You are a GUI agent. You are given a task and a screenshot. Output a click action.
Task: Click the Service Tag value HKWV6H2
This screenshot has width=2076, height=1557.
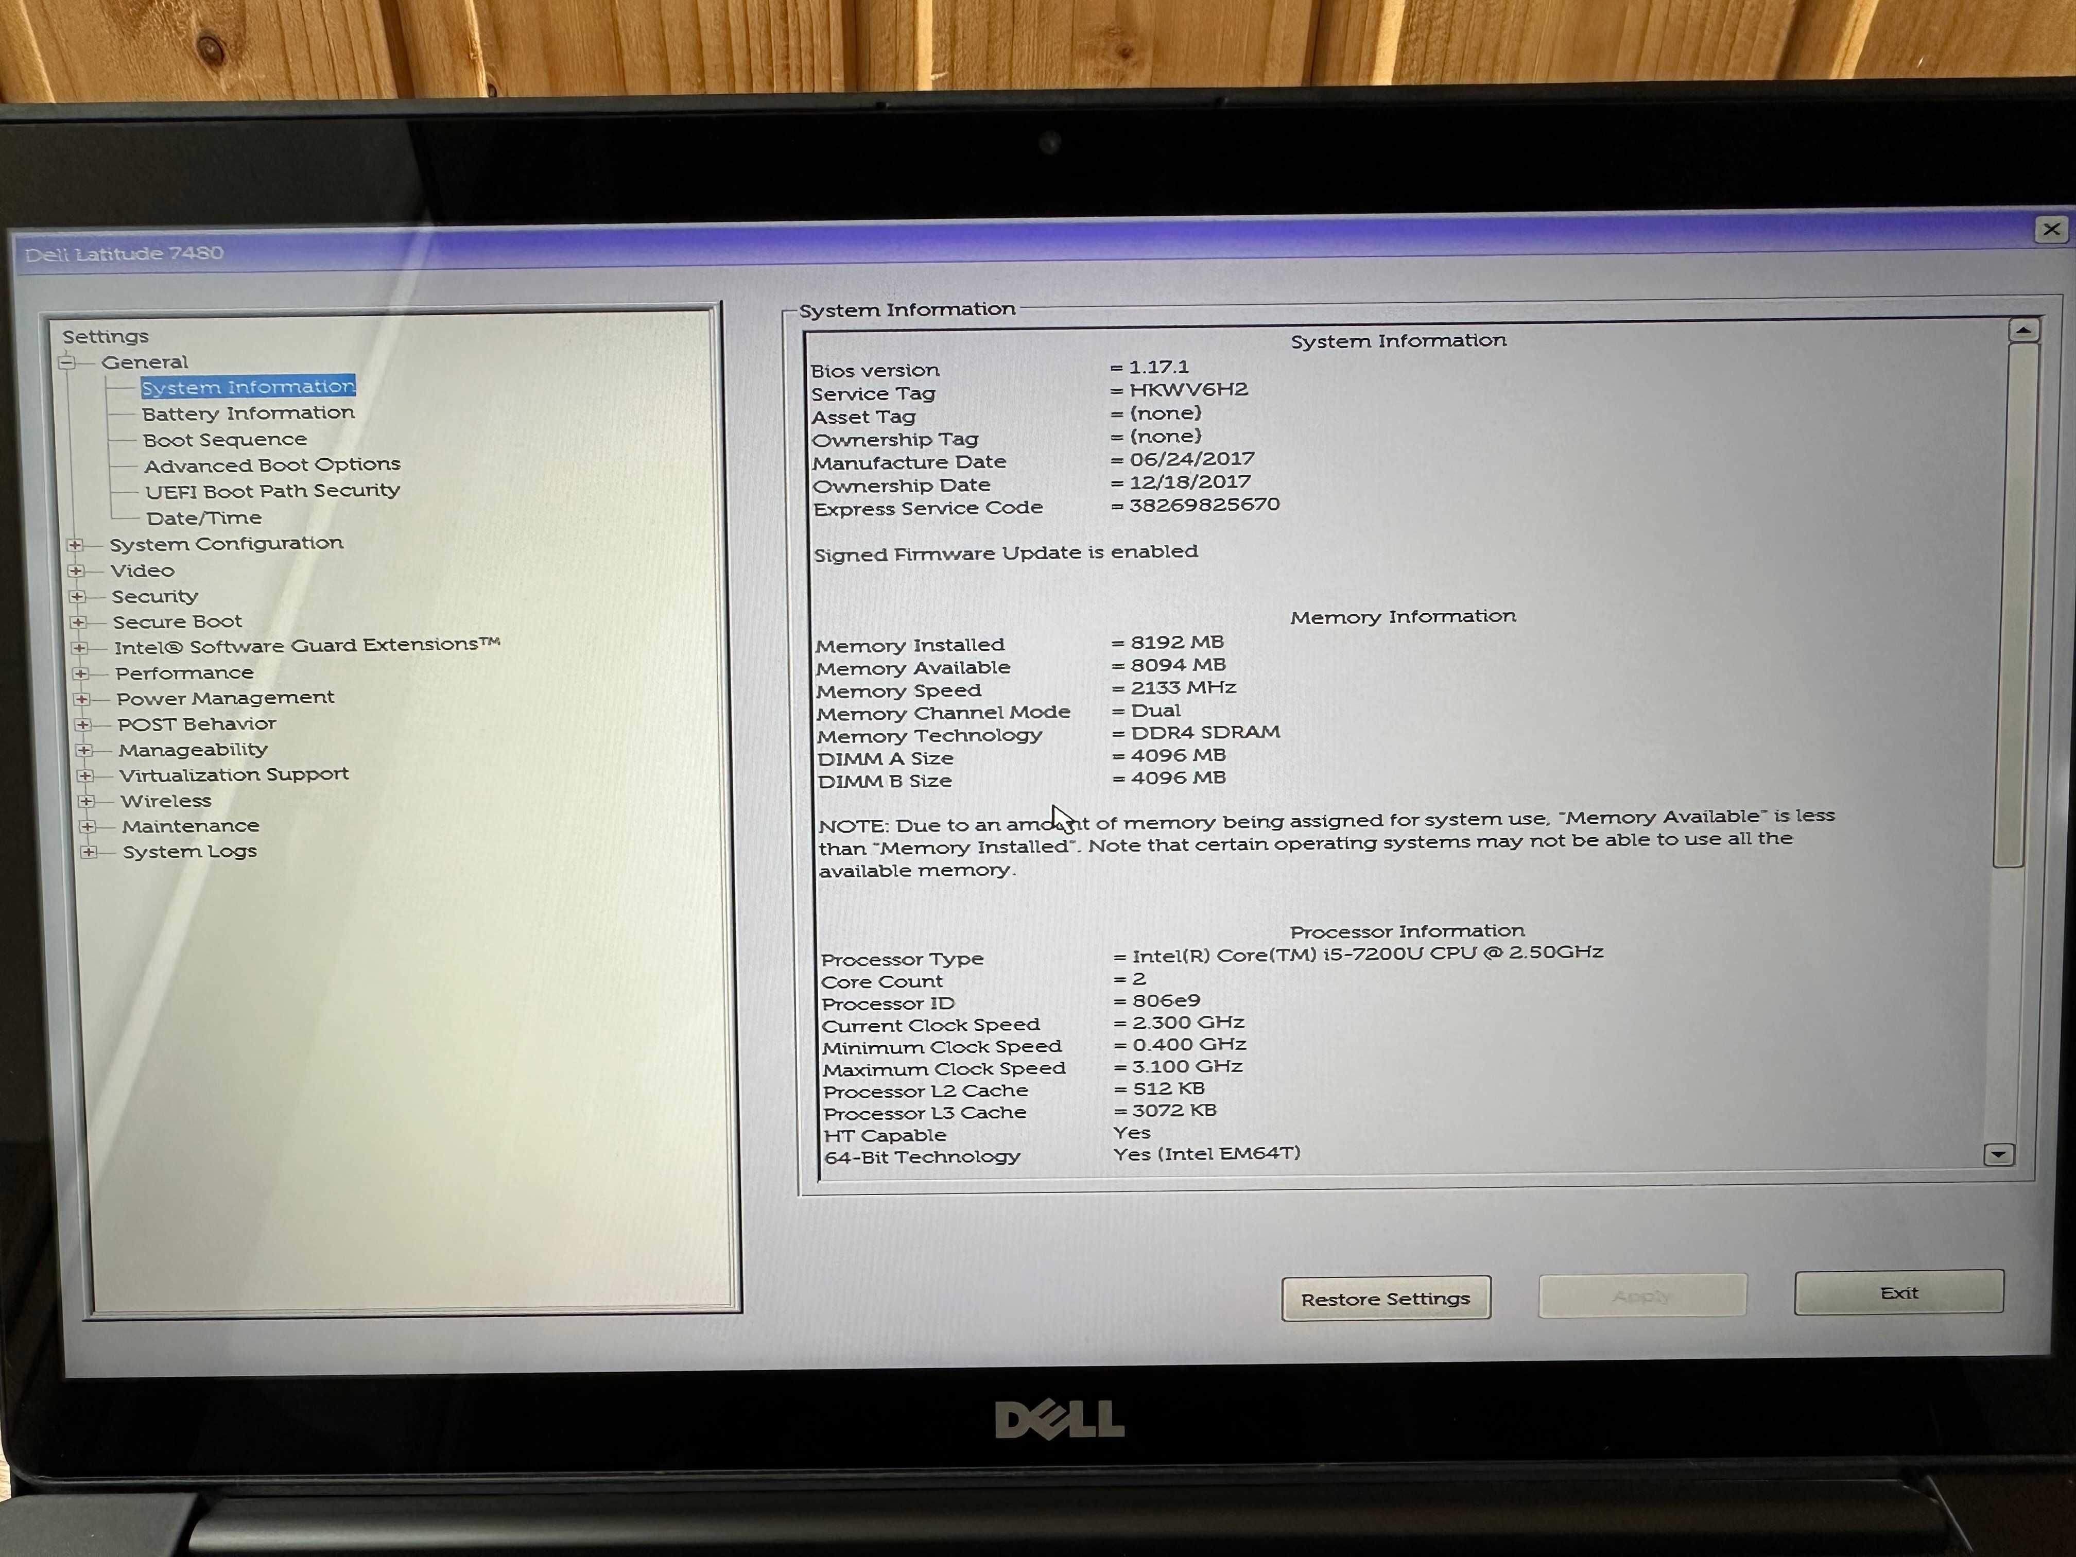pyautogui.click(x=1188, y=389)
